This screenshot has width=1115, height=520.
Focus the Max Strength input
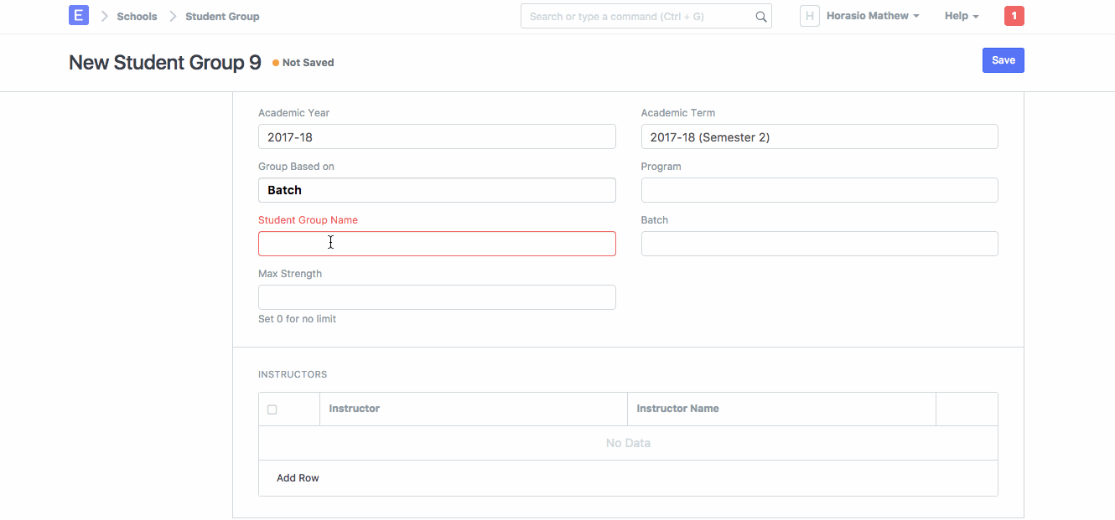437,297
